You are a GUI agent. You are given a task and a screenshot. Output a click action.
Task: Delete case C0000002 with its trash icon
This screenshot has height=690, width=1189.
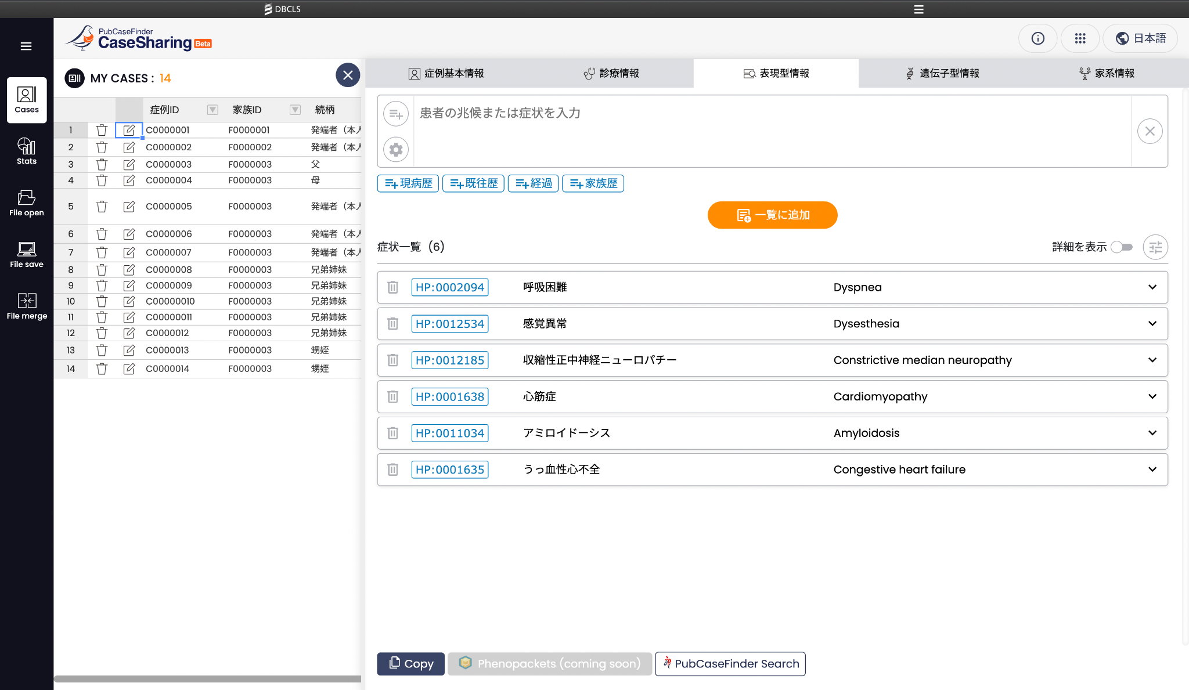[x=102, y=147]
